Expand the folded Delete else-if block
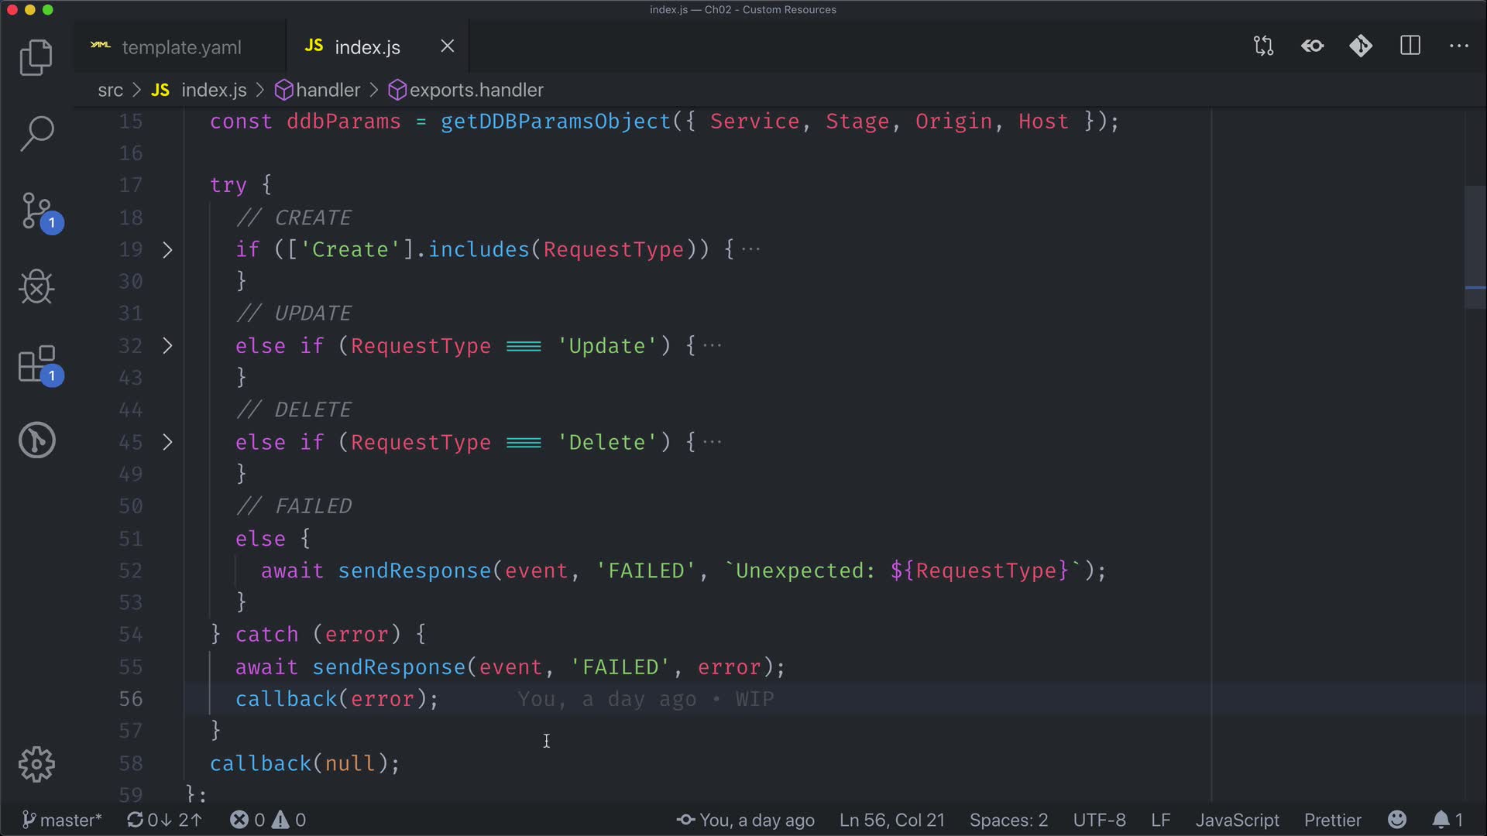The height and width of the screenshot is (836, 1487). [167, 442]
